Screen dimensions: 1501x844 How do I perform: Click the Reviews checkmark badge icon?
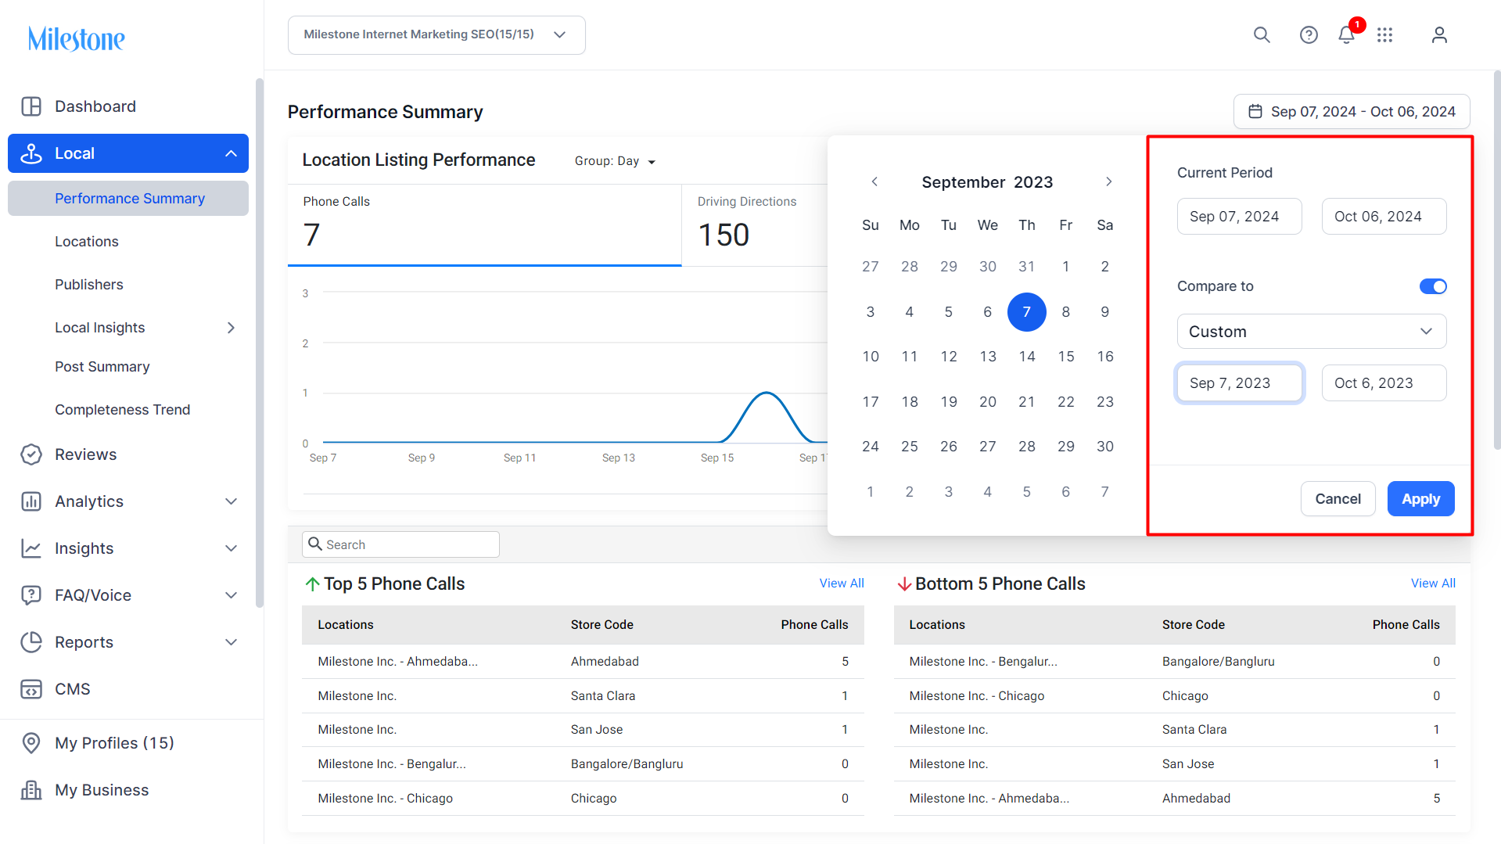tap(31, 454)
